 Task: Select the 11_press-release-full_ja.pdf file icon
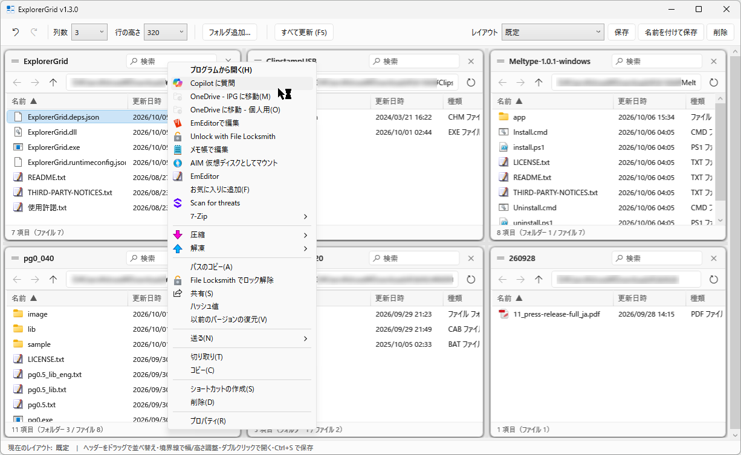pos(503,314)
